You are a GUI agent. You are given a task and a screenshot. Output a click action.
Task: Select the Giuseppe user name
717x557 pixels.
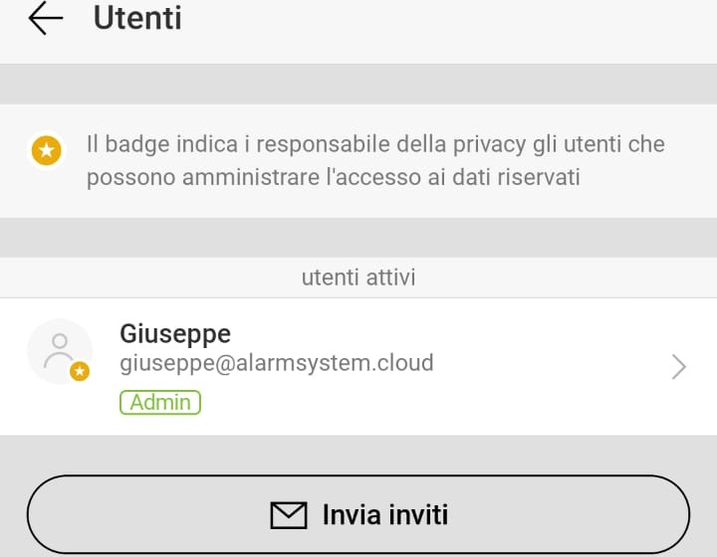coord(175,333)
